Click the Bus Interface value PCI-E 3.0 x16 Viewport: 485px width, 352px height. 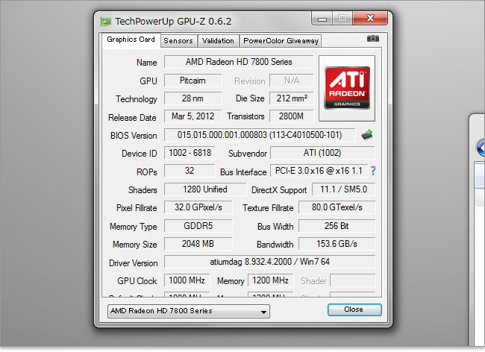pyautogui.click(x=319, y=171)
